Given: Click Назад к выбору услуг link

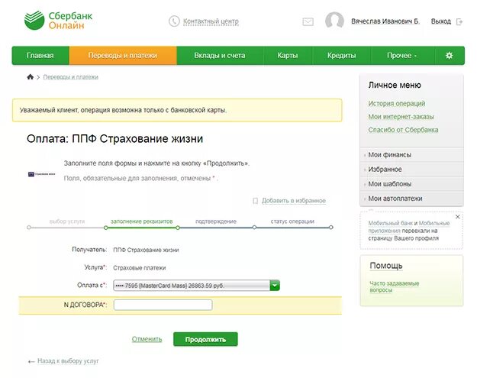Looking at the screenshot, I should coord(68,361).
